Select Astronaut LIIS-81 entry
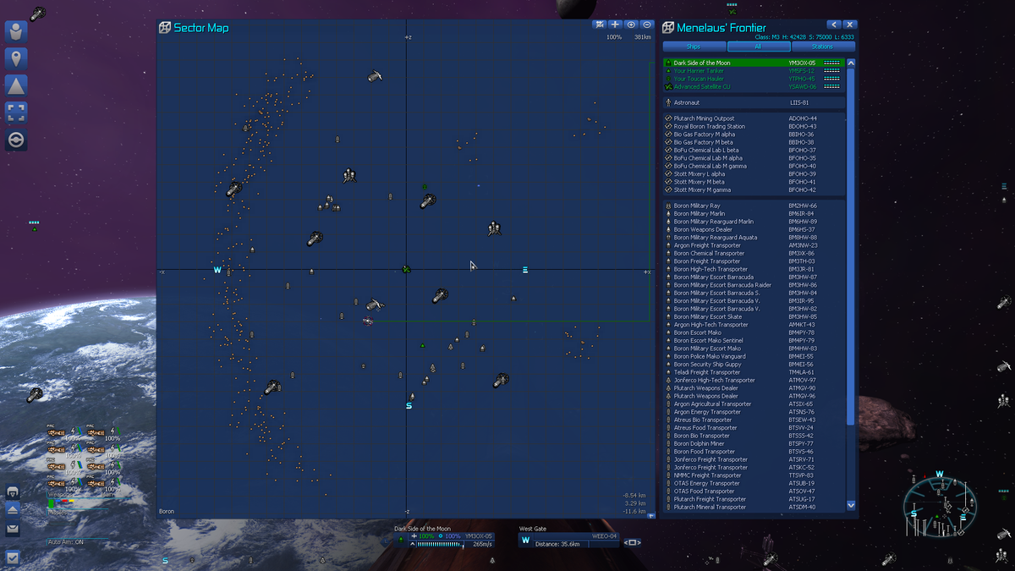 (x=754, y=102)
